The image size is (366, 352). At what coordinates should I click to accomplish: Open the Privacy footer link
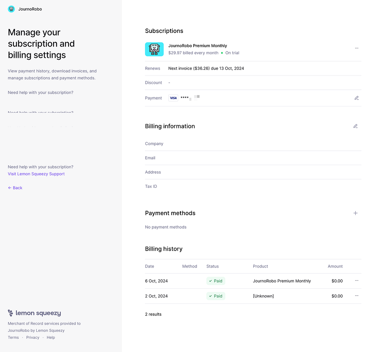point(33,337)
